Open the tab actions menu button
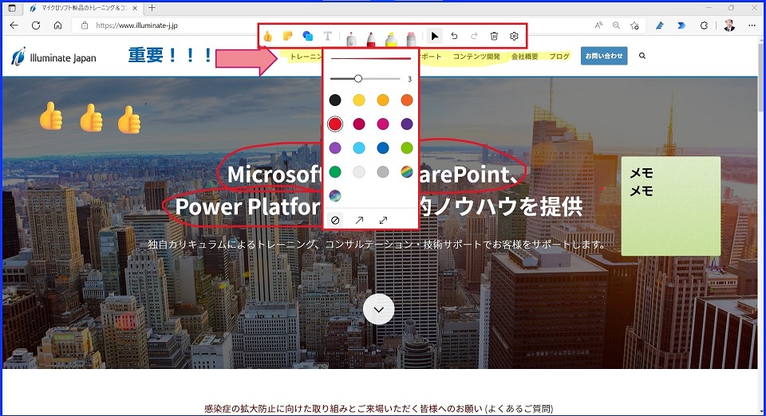 point(12,8)
